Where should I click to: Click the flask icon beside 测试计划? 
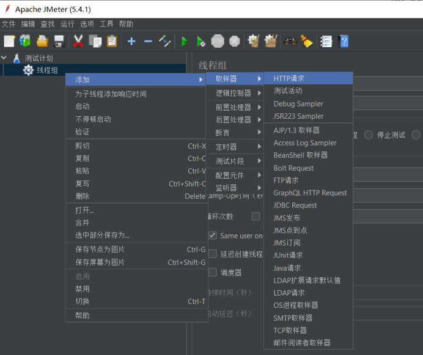[17, 58]
